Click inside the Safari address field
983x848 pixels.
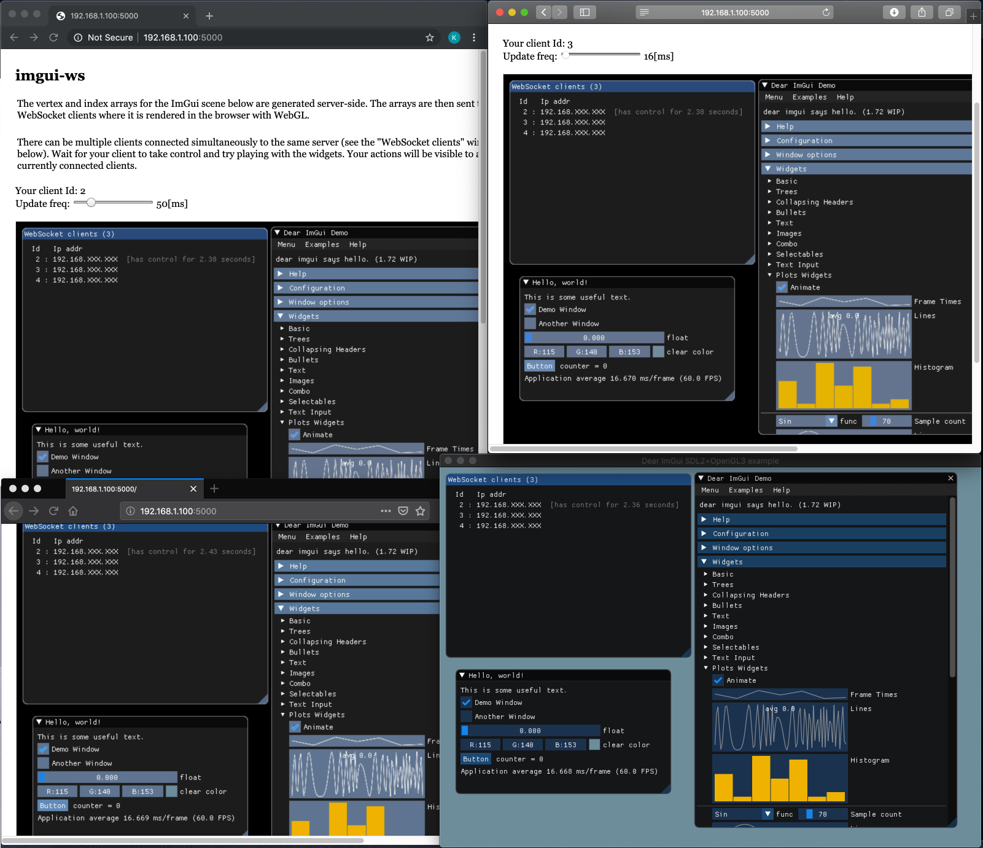734,12
